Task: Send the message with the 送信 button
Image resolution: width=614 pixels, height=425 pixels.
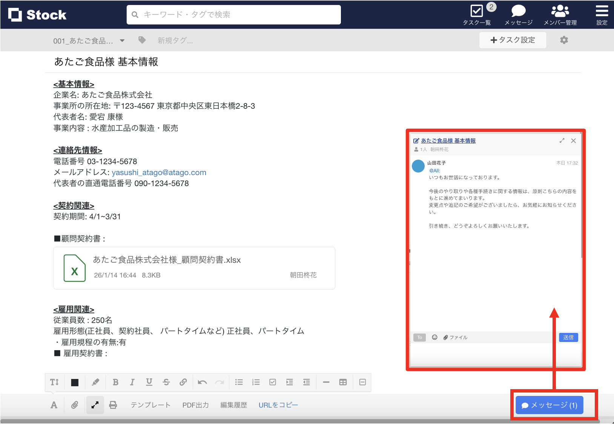Action: 568,337
